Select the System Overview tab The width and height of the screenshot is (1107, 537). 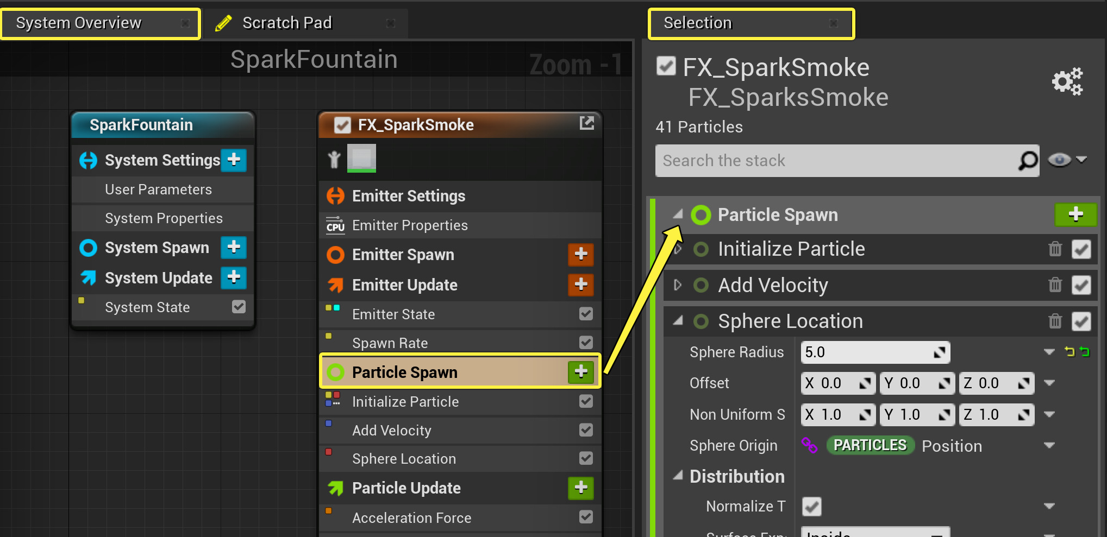pyautogui.click(x=79, y=23)
